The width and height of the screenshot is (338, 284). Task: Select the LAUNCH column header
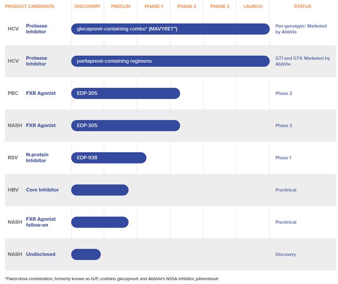click(x=253, y=7)
